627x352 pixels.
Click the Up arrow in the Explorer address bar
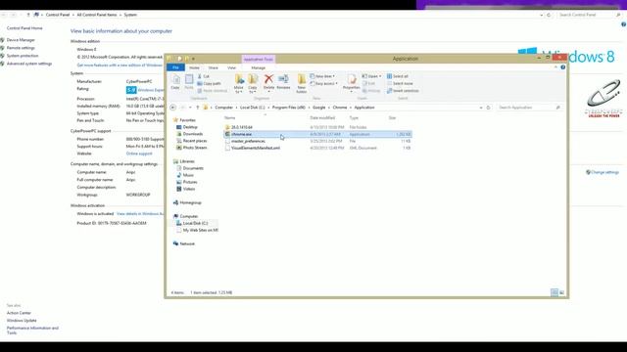pyautogui.click(x=198, y=108)
